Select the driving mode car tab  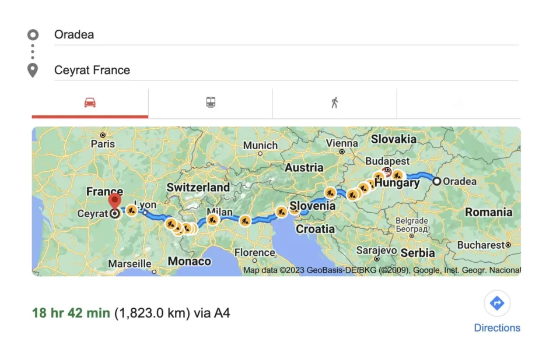pos(90,103)
